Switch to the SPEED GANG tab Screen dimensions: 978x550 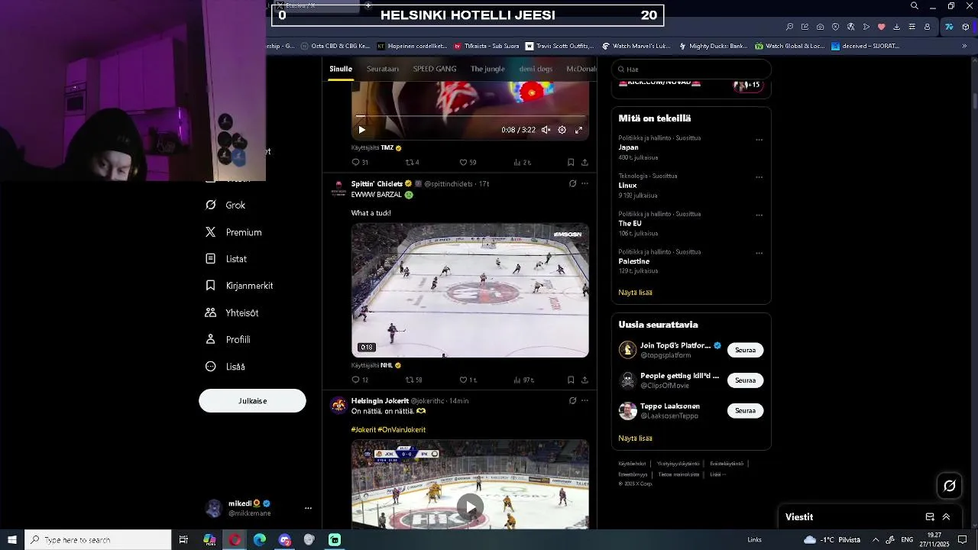coord(435,69)
